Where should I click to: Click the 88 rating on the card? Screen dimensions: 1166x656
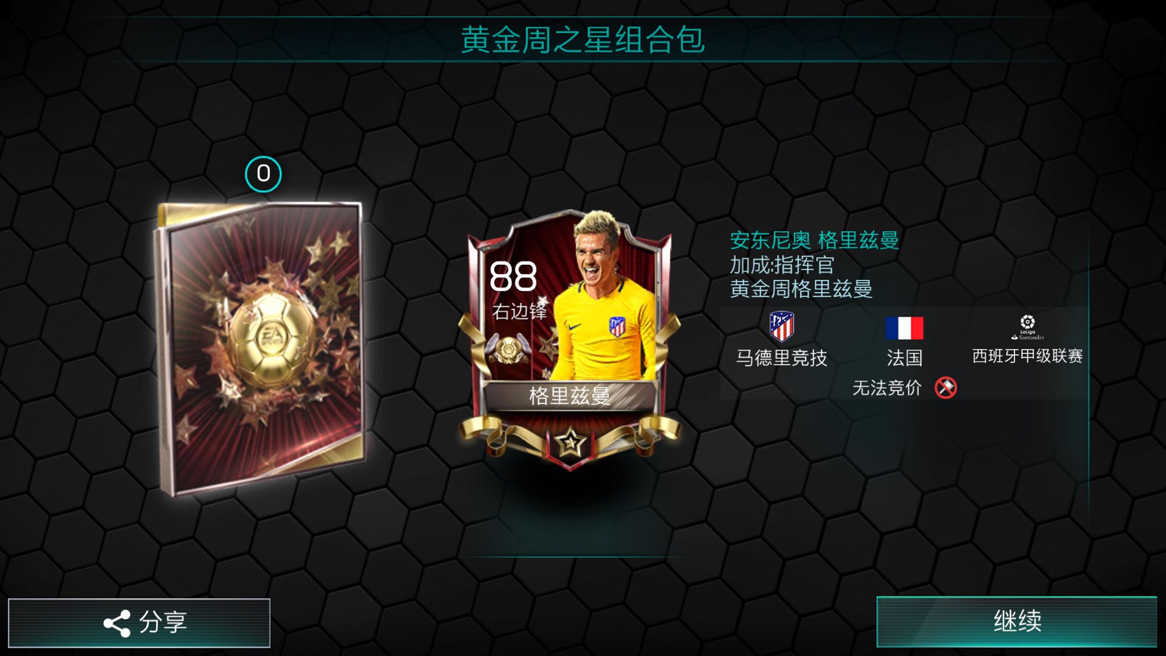click(x=513, y=276)
